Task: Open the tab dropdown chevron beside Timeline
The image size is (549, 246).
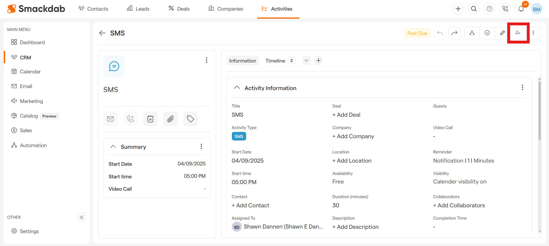Action: point(306,60)
